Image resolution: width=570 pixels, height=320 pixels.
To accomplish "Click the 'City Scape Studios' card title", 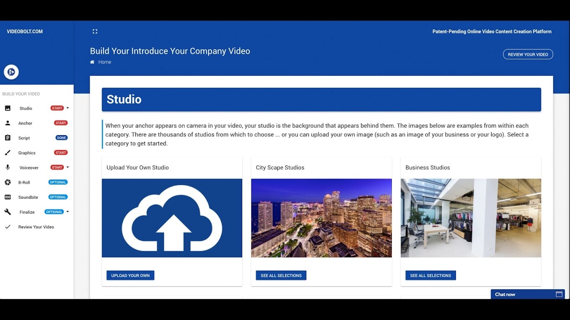I will coord(280,167).
